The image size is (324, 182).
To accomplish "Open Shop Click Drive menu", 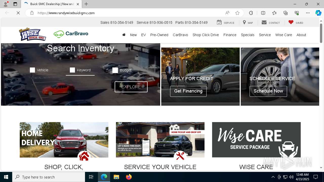I will [206, 35].
